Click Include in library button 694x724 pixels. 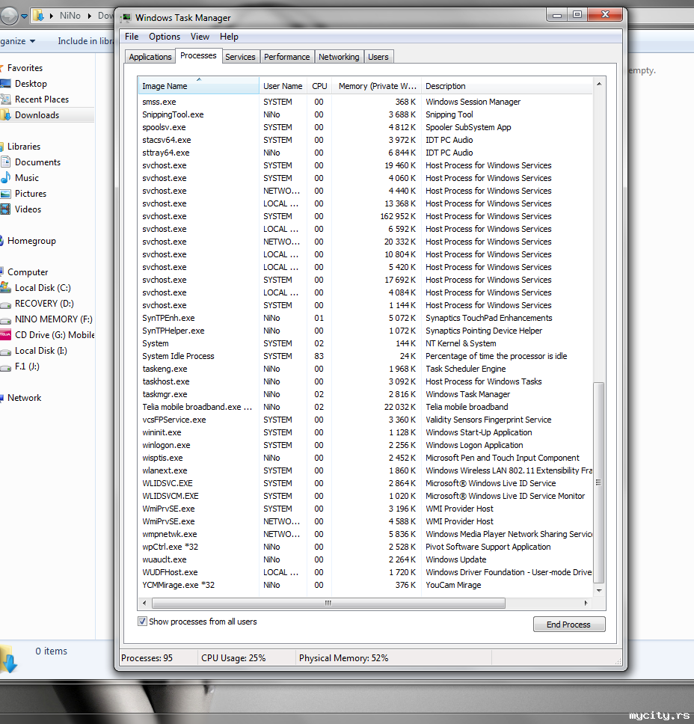[86, 41]
